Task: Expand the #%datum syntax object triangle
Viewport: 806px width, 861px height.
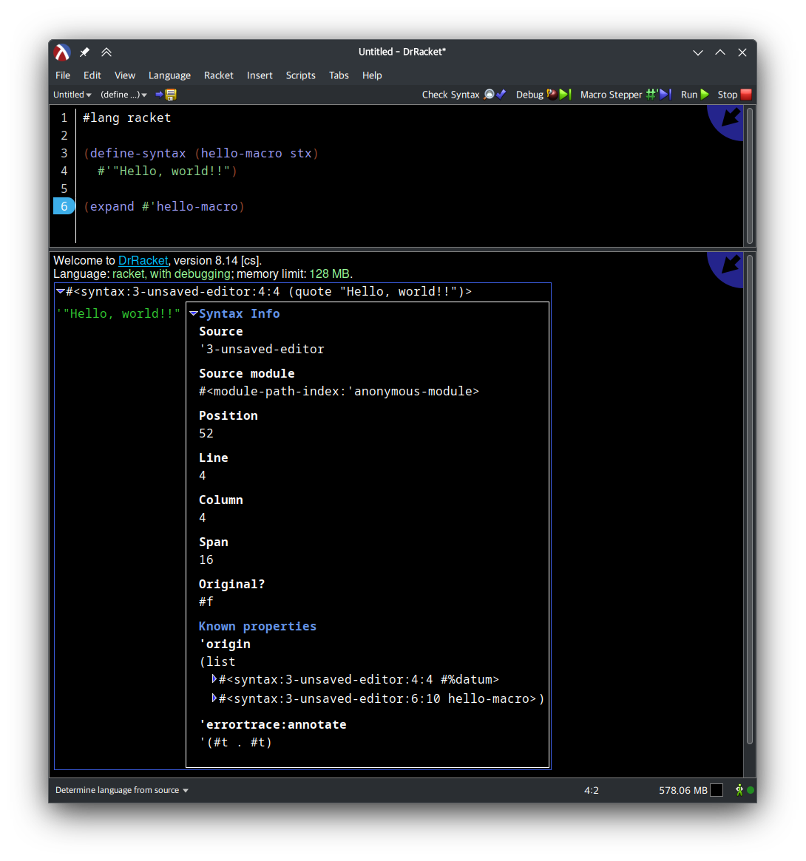Action: coord(214,679)
